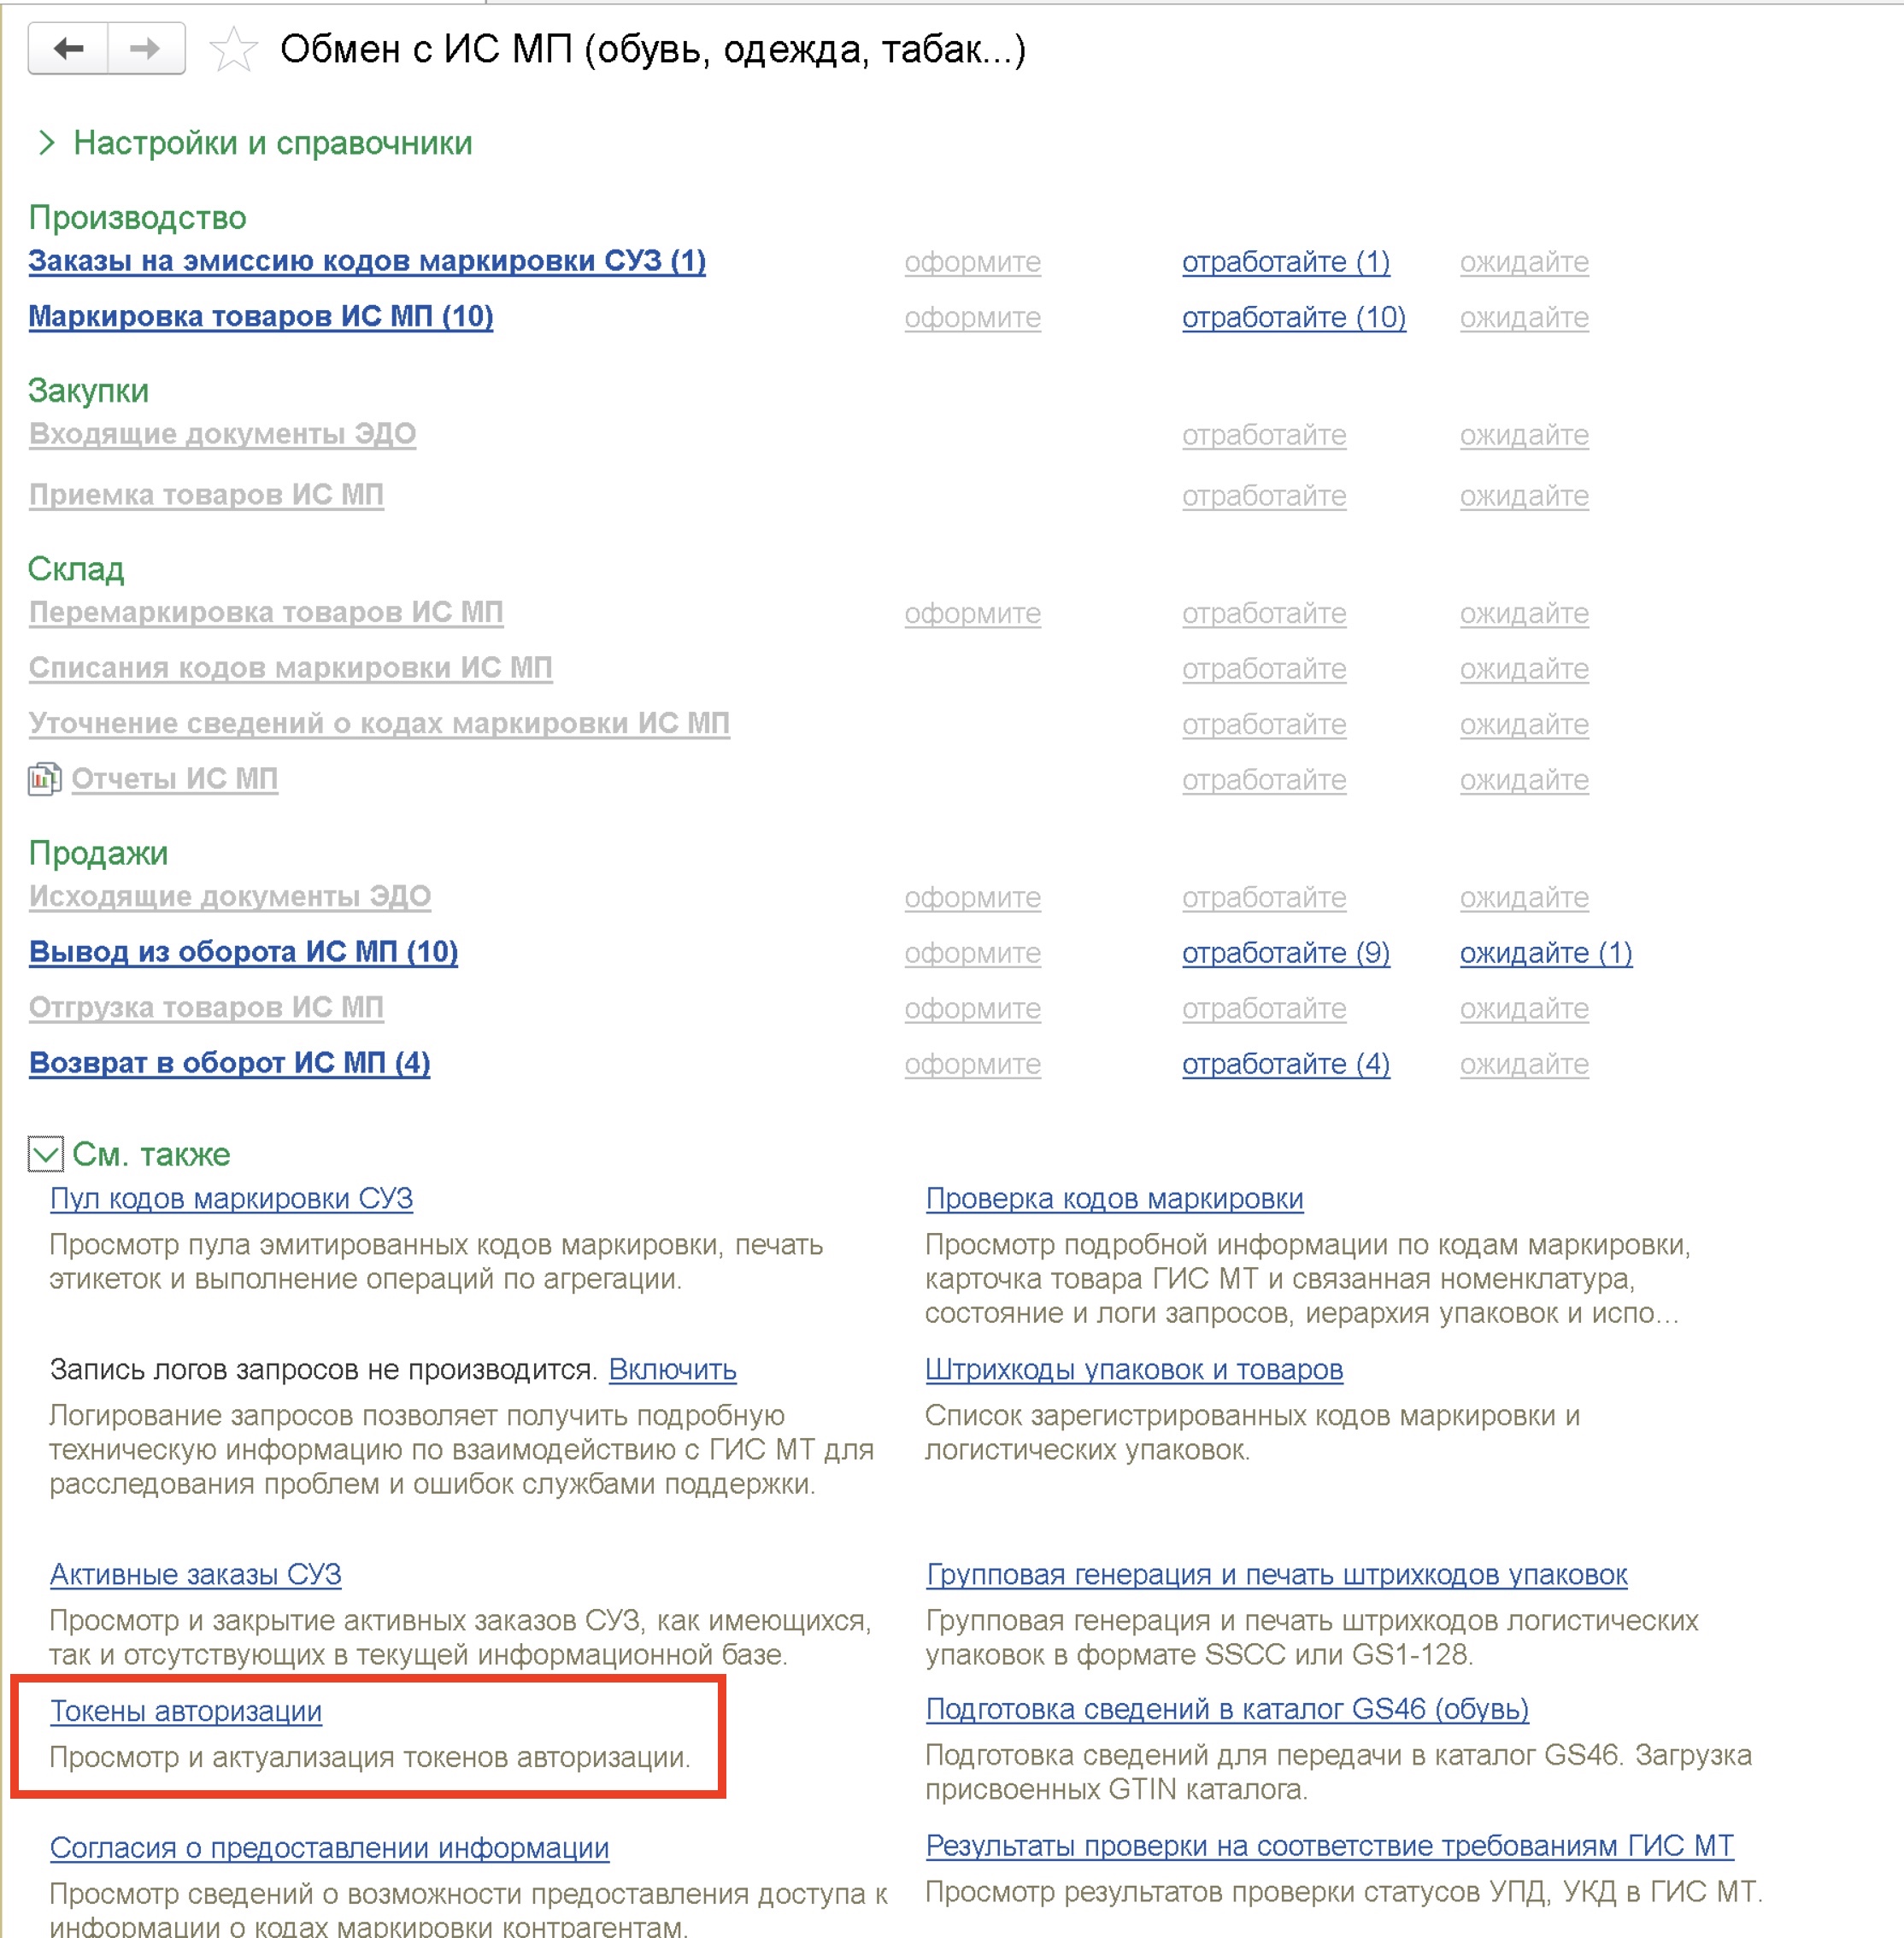This screenshot has height=1938, width=1904.
Task: Click оформите in Возврат в оборот row
Action: click(973, 1064)
